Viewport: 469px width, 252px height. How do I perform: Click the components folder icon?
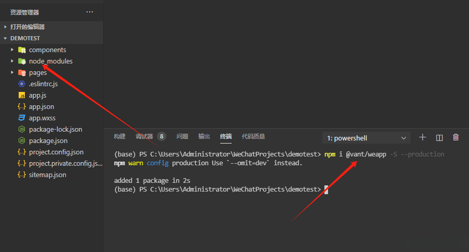click(x=22, y=50)
